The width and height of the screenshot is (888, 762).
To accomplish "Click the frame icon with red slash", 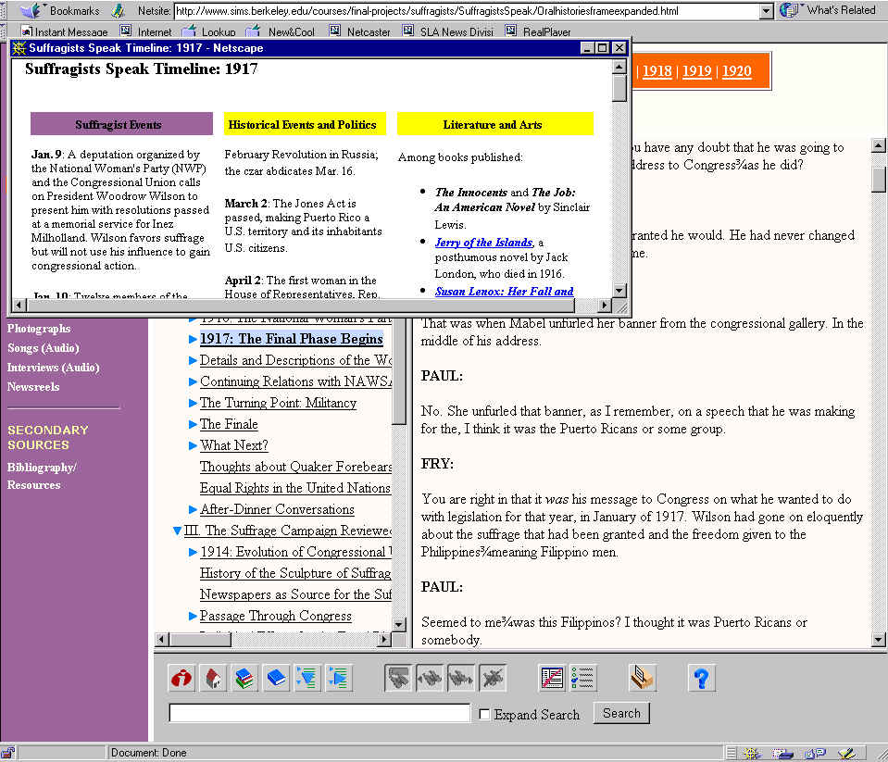I will [552, 678].
